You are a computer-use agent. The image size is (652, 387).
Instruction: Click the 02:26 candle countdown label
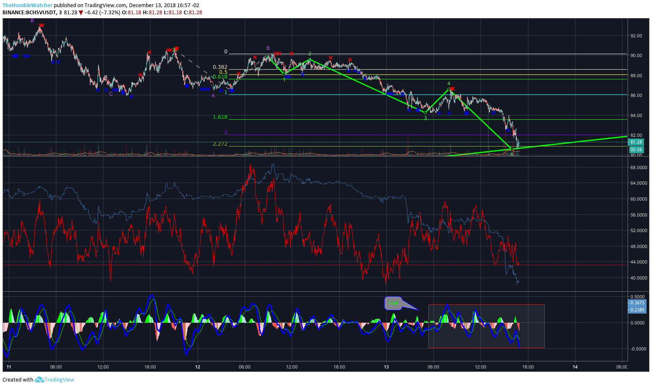coord(636,149)
